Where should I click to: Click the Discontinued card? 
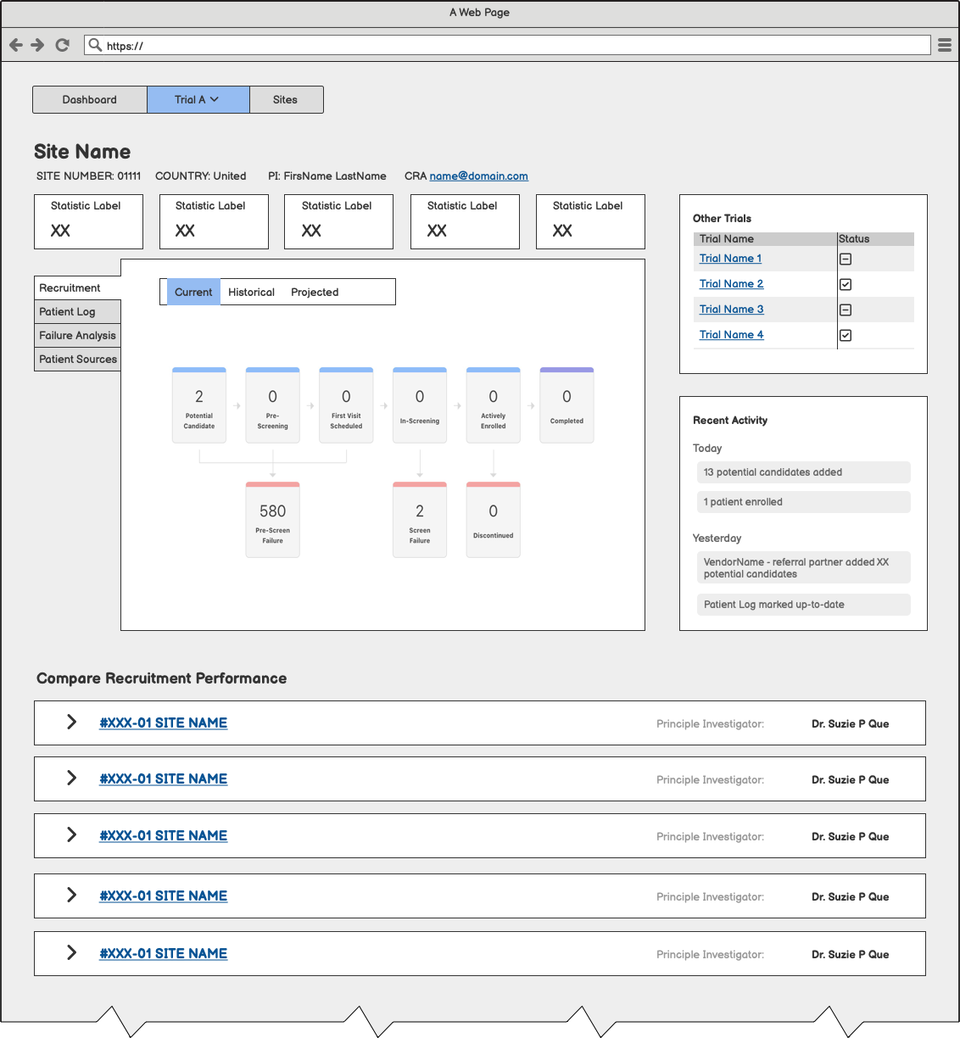[493, 520]
